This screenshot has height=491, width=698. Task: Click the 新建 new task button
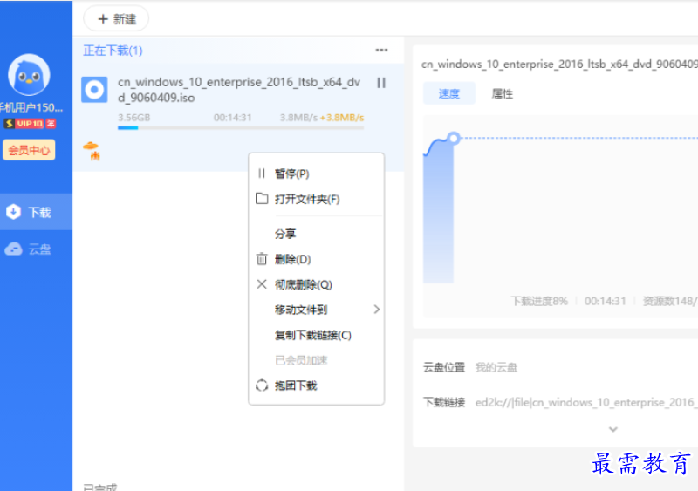pyautogui.click(x=116, y=18)
